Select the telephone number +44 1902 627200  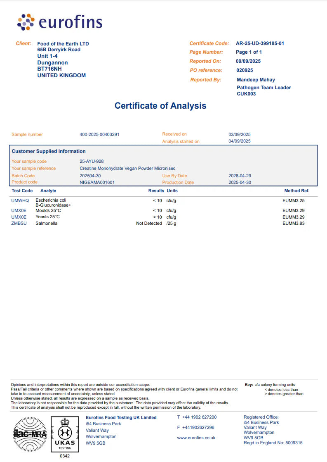(199, 417)
